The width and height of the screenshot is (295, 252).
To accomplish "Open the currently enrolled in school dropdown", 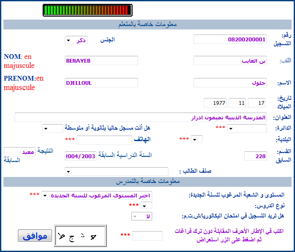I will tap(52, 128).
